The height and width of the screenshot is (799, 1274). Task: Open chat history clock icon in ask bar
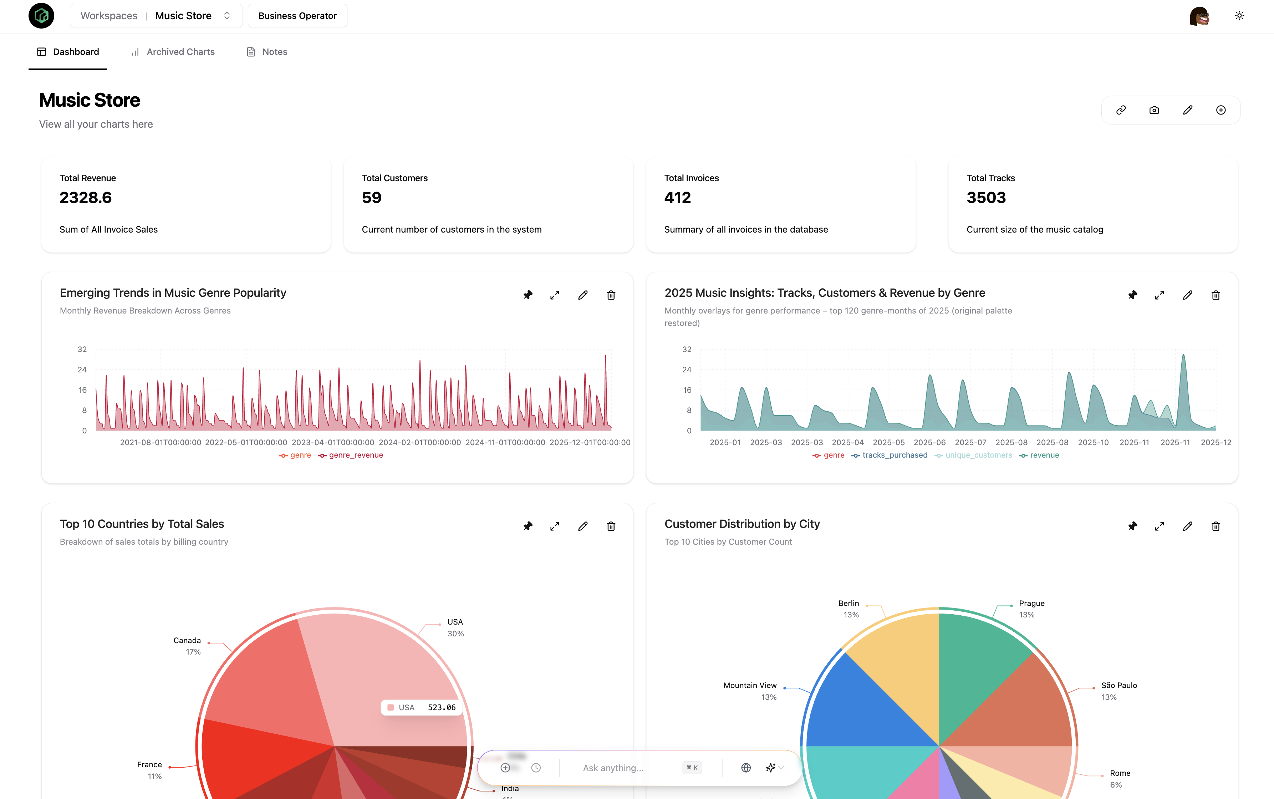pos(536,768)
